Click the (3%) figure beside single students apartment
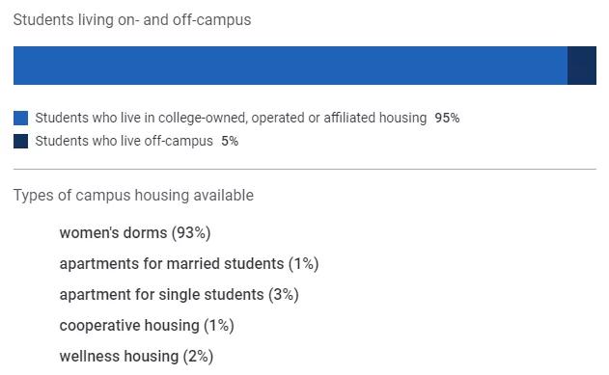This screenshot has height=375, width=609. tap(284, 295)
